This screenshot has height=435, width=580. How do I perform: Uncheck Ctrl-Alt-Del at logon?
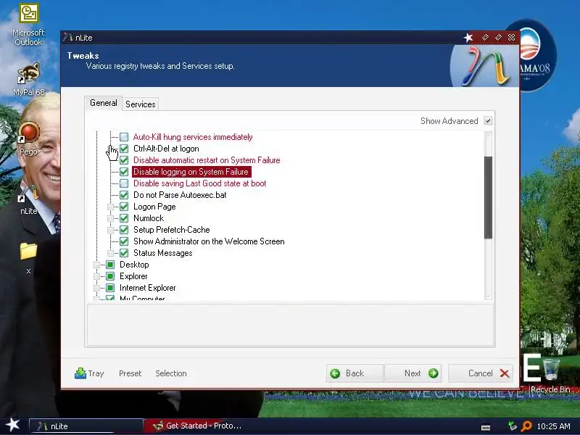(x=124, y=149)
